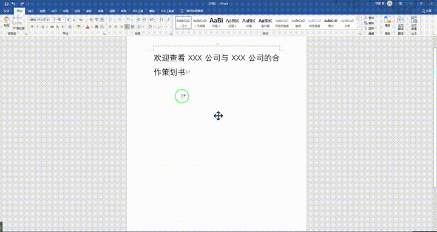Image resolution: width=437 pixels, height=232 pixels.
Task: Insert an enclosed character (带圈字符)
Action: [102, 27]
